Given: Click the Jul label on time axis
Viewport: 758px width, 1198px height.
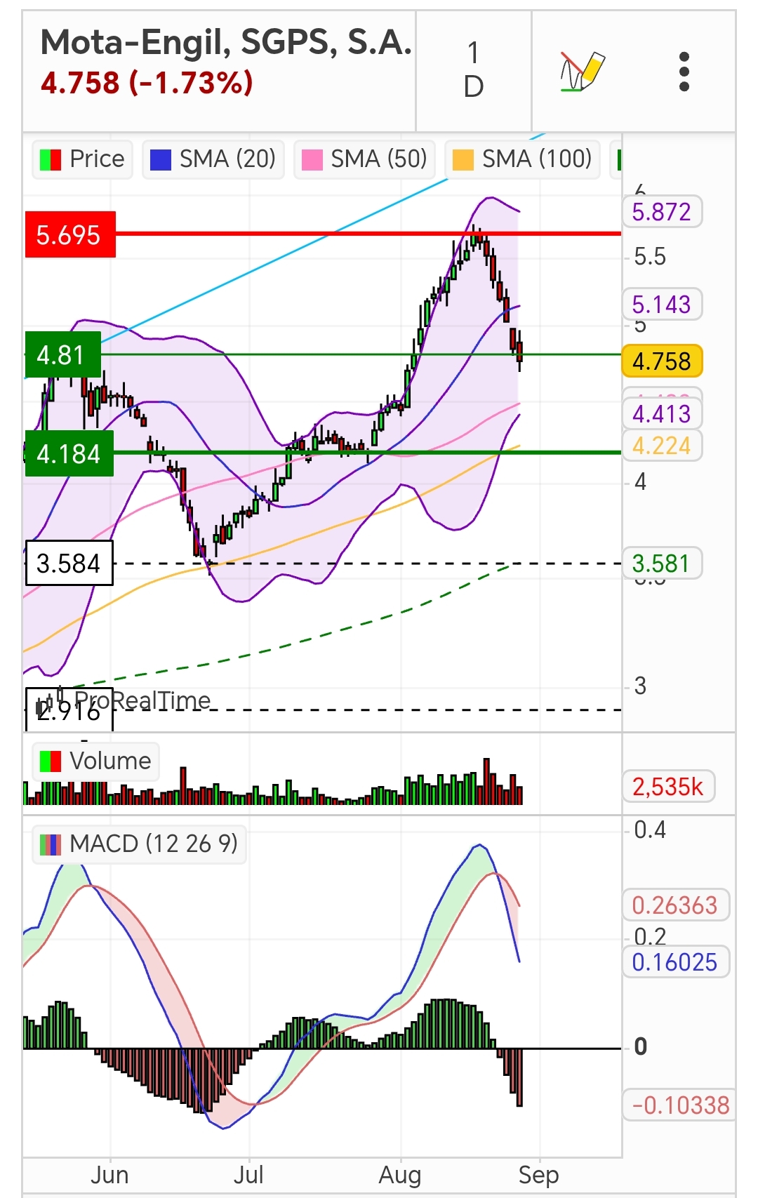Looking at the screenshot, I should [248, 1174].
